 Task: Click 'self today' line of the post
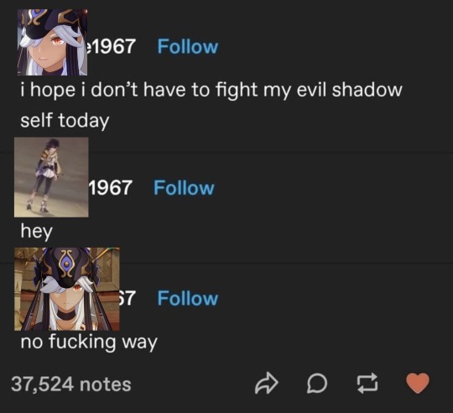pyautogui.click(x=65, y=121)
